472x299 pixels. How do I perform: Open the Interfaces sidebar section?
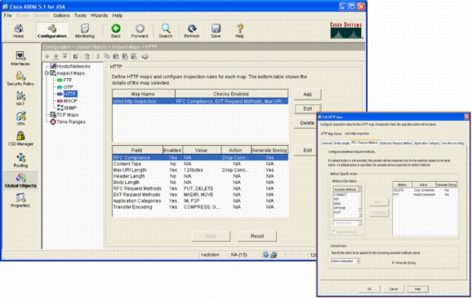click(x=20, y=59)
